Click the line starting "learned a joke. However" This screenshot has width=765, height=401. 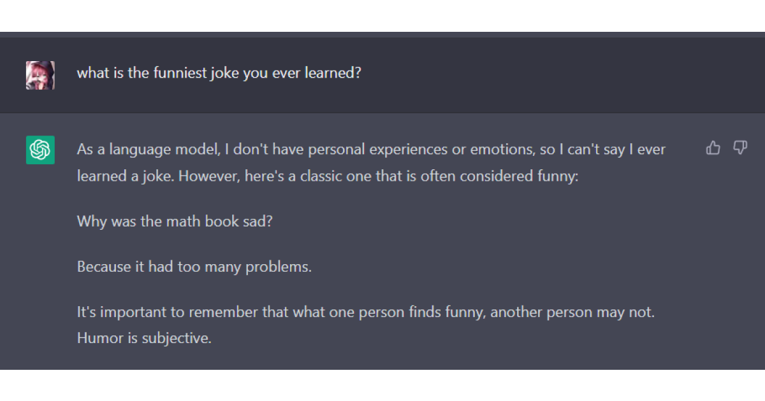coord(328,176)
